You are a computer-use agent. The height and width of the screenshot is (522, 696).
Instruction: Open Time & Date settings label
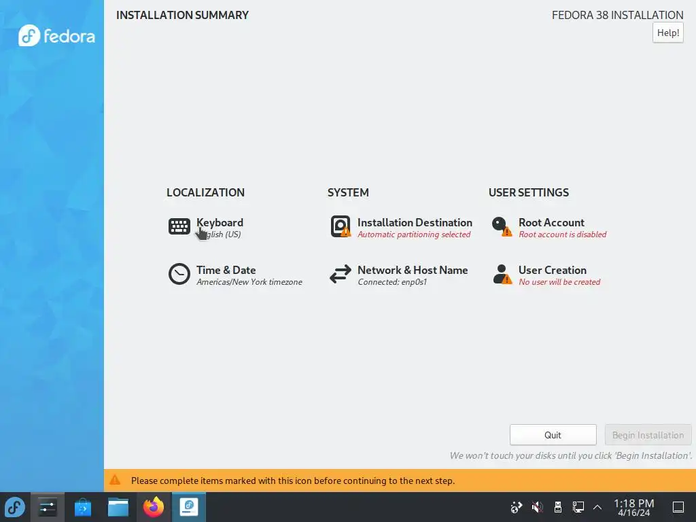[x=226, y=270]
